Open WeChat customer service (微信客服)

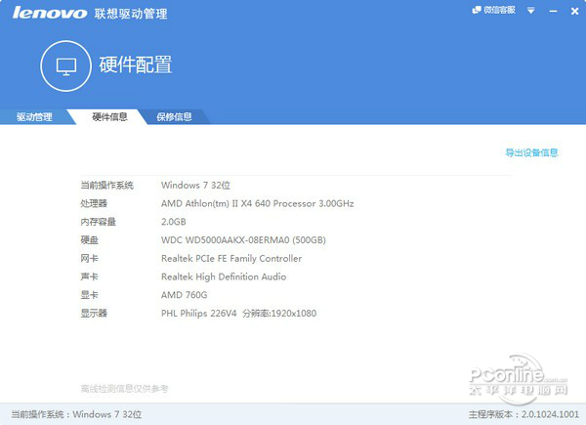coord(493,10)
